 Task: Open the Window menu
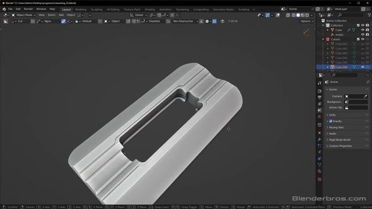(x=41, y=9)
